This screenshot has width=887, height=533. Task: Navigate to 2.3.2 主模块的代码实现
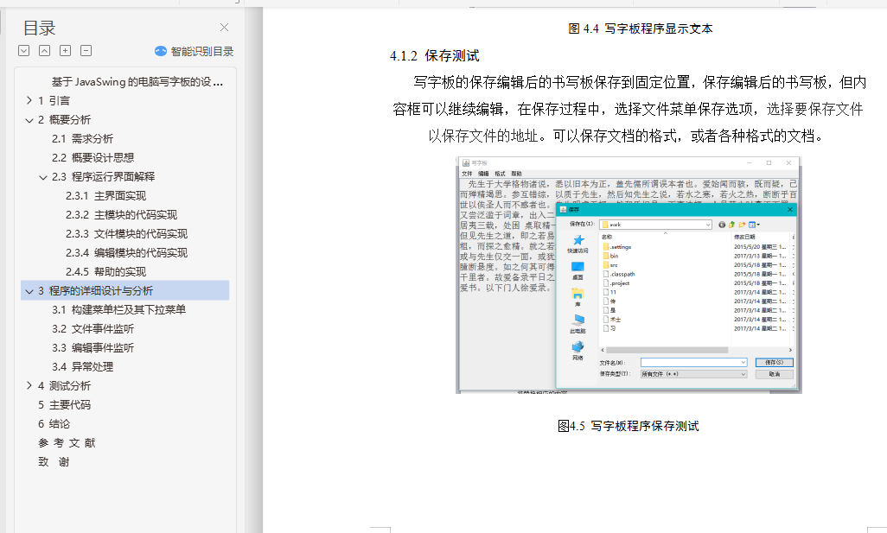tap(121, 215)
